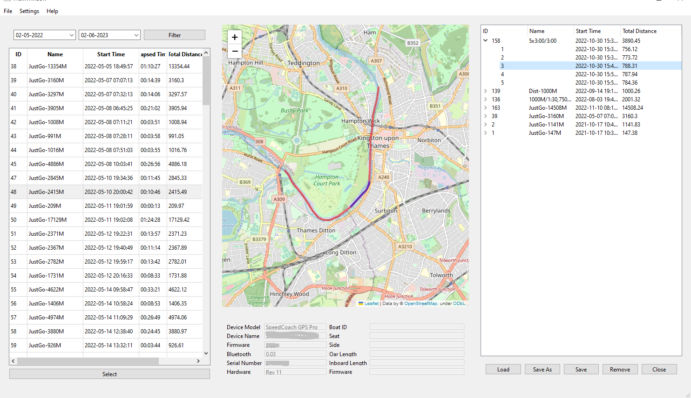Click the Save As button
This screenshot has height=398, width=691.
point(542,369)
